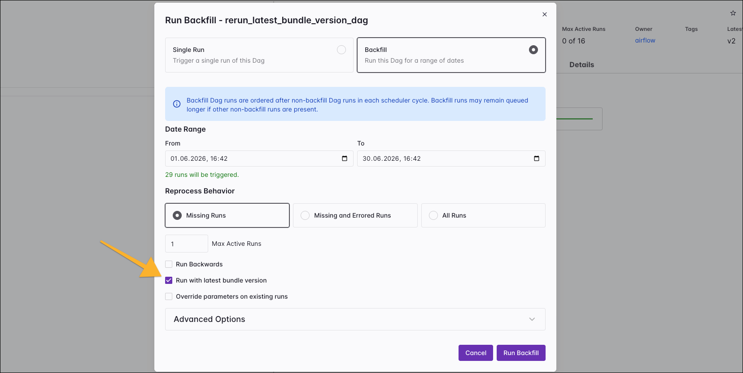Edit the To date field
Image resolution: width=743 pixels, height=373 pixels.
coord(451,159)
